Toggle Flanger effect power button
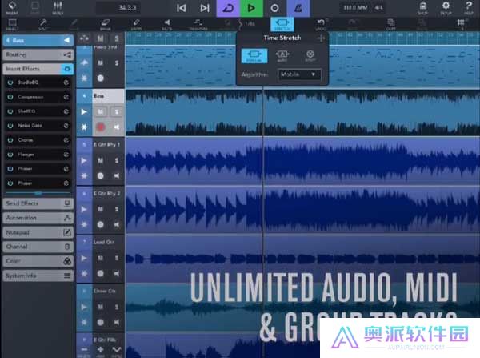Viewport: 480px width, 358px height. [x=10, y=155]
